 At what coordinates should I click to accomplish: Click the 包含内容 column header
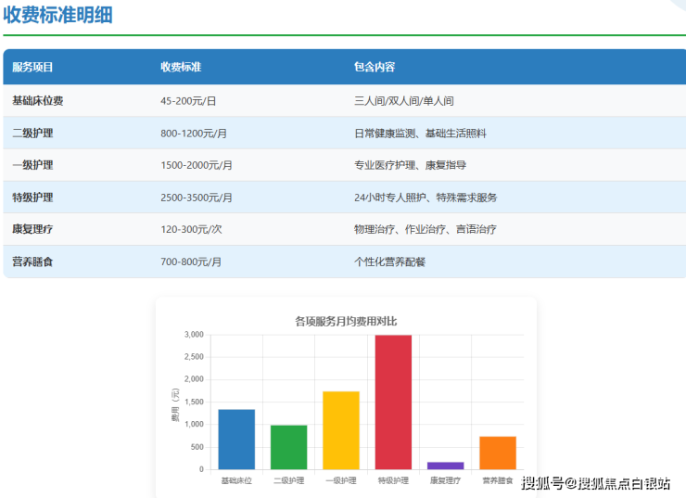pos(375,68)
